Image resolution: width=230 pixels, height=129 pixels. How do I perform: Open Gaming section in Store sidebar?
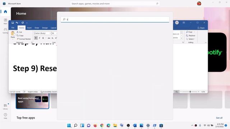(5, 30)
